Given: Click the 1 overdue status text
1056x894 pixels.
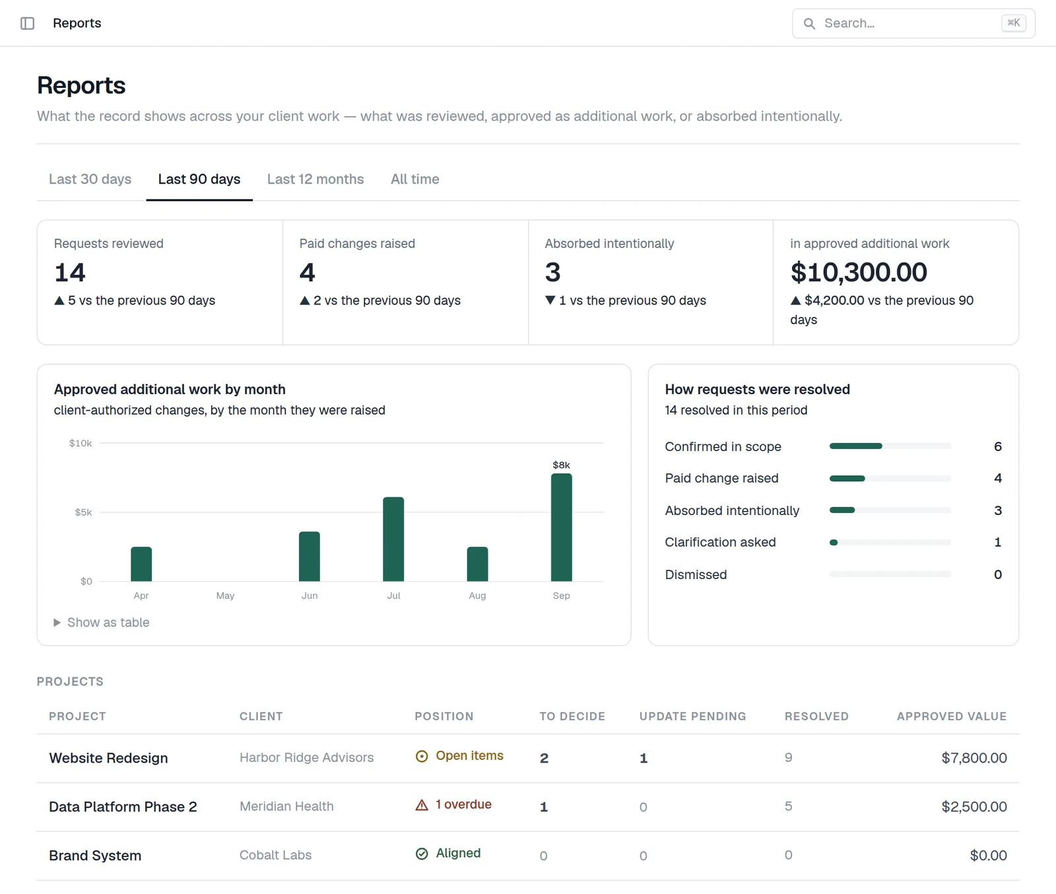Looking at the screenshot, I should [463, 805].
